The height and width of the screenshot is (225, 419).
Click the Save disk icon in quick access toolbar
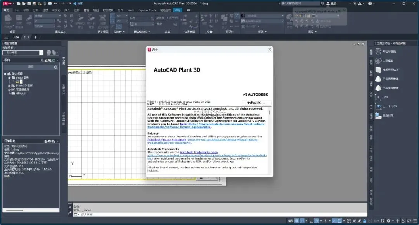tap(29, 3)
